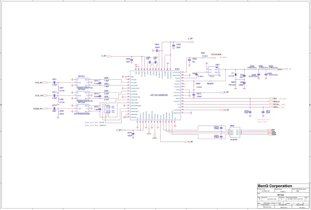Click the DCS_RX input port label
The image size is (311, 210).
39,96
